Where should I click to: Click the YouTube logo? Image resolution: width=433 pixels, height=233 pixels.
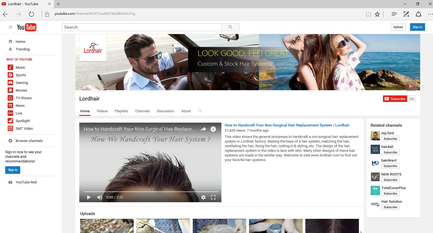coord(27,27)
